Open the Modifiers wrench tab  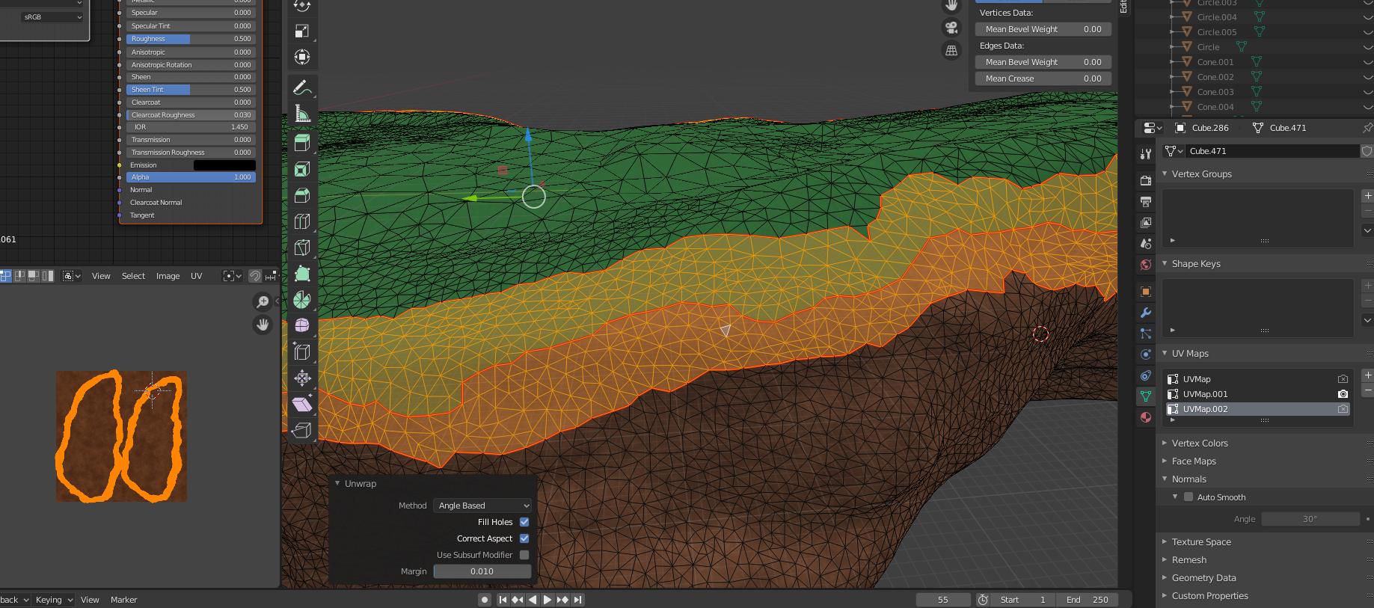(1145, 313)
